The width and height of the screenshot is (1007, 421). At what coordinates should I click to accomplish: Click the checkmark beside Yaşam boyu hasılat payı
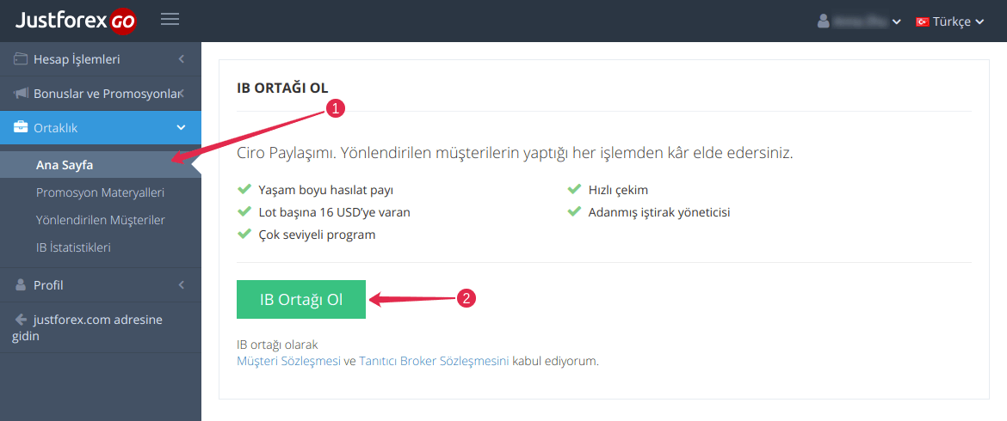point(244,190)
